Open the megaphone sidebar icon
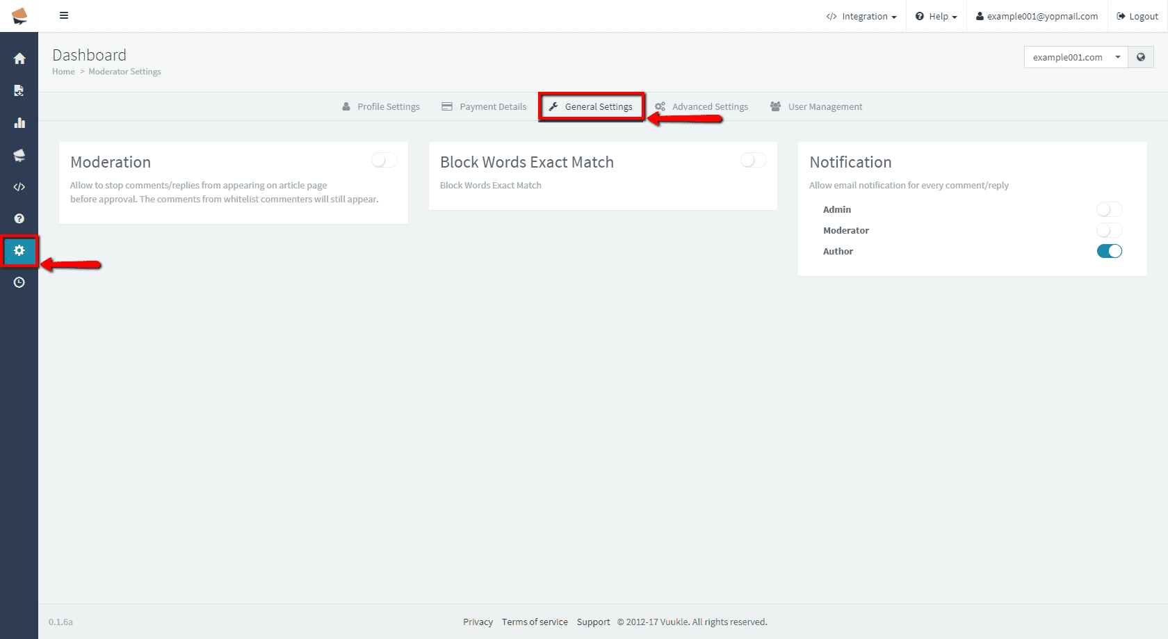1168x639 pixels. click(x=19, y=155)
